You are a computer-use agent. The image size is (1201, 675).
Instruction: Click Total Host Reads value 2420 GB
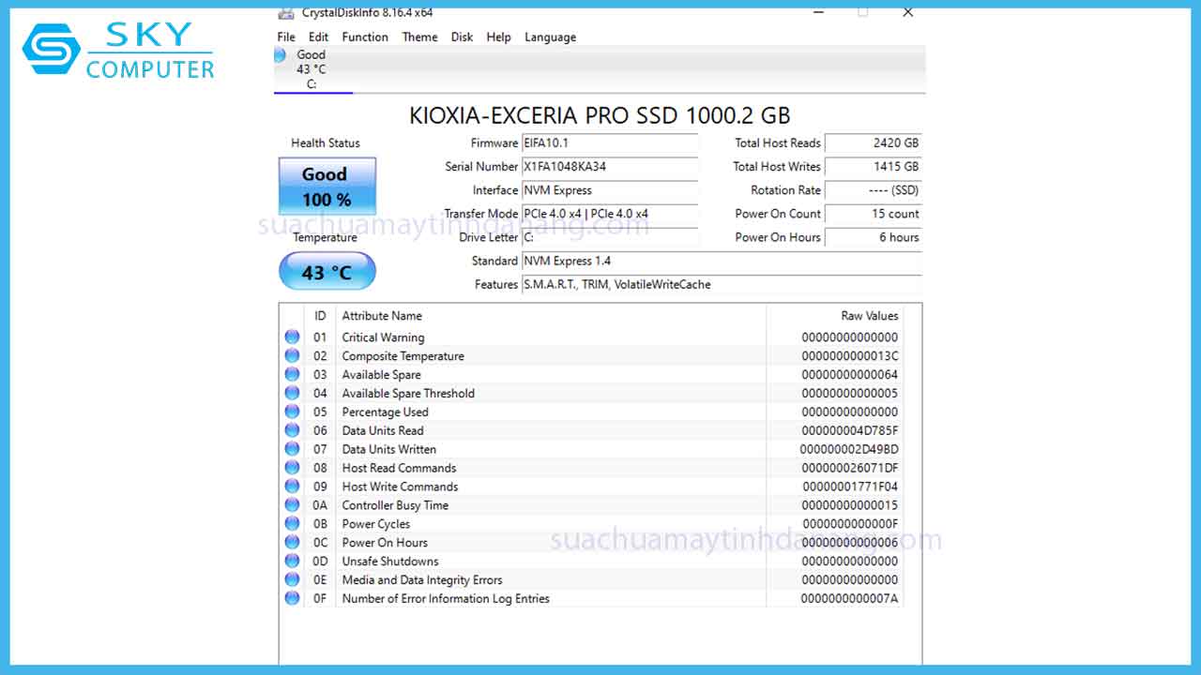tap(873, 143)
